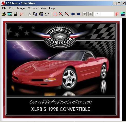The image size is (126, 122).
Task: Click the IrfanView title bar app icon
Action: (x=3, y=3)
